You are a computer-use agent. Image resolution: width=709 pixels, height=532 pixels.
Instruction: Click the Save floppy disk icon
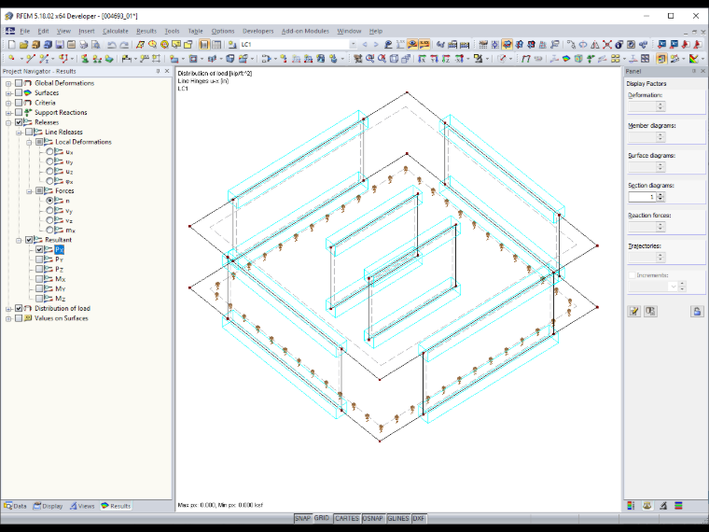(59, 45)
